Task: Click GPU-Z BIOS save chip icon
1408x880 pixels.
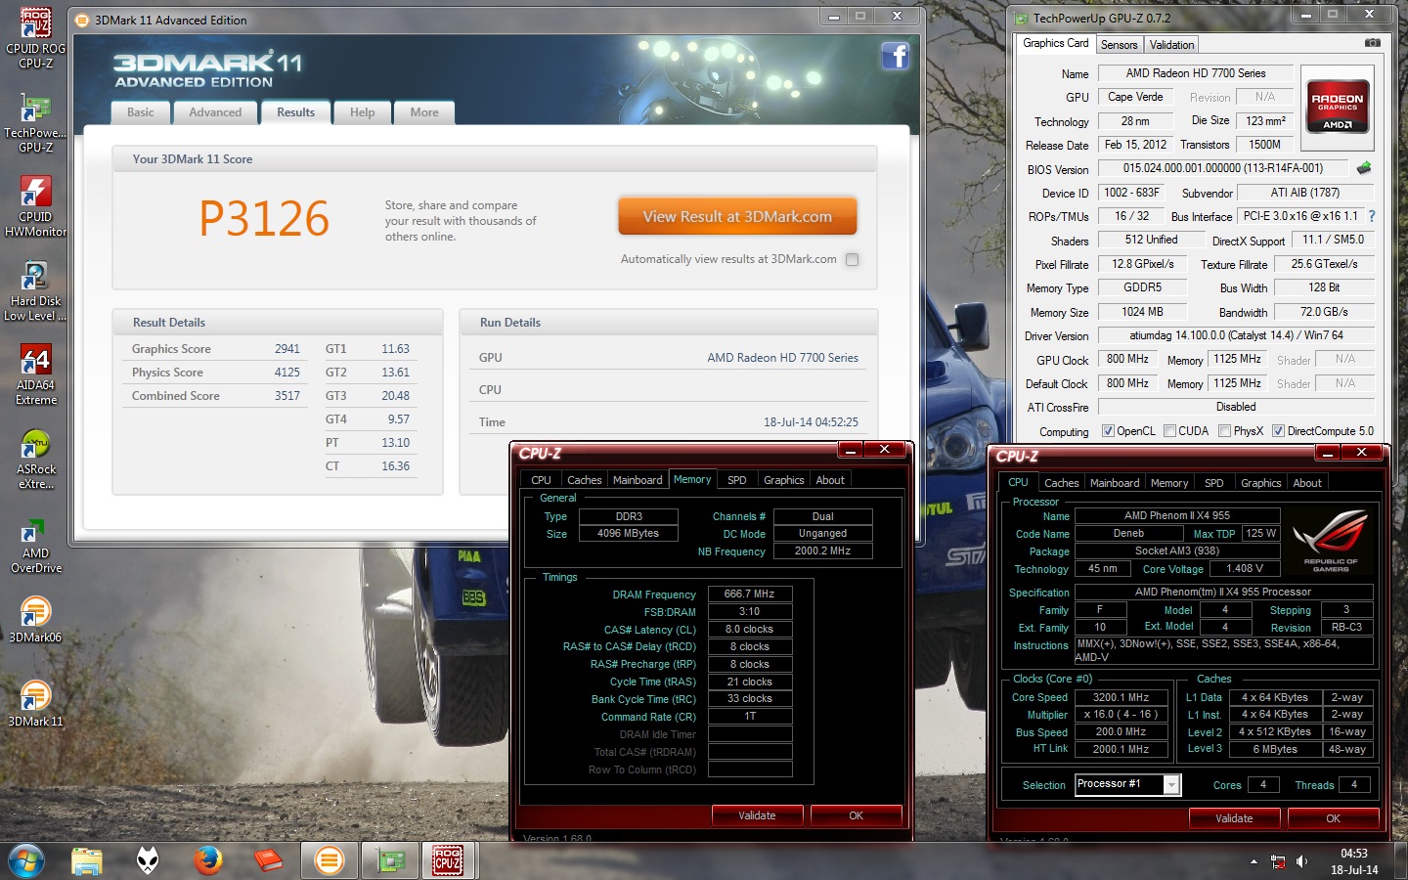Action: (x=1363, y=168)
